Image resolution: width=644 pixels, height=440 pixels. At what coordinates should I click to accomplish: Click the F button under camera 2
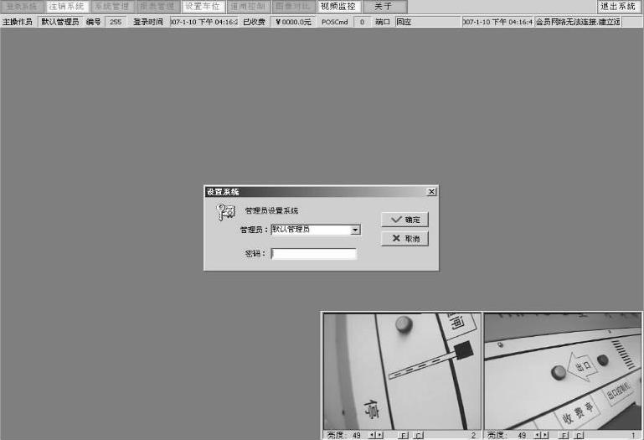pyautogui.click(x=404, y=436)
